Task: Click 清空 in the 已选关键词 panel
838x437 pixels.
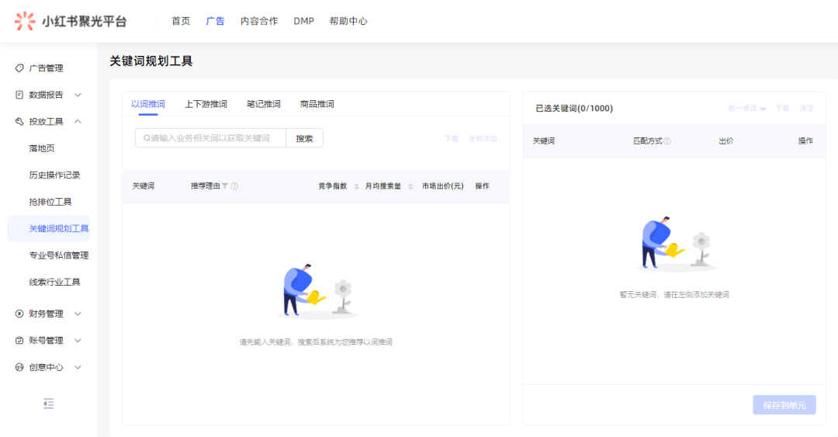Action: 806,108
